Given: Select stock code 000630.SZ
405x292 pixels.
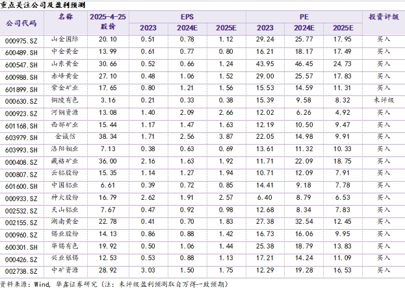Looking at the screenshot, I should 21,101.
